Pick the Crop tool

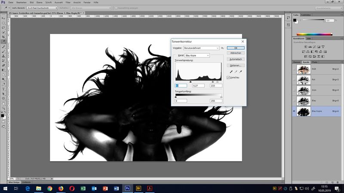coord(3,37)
